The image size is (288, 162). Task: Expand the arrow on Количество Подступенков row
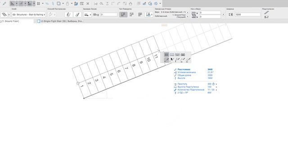[x=216, y=90]
